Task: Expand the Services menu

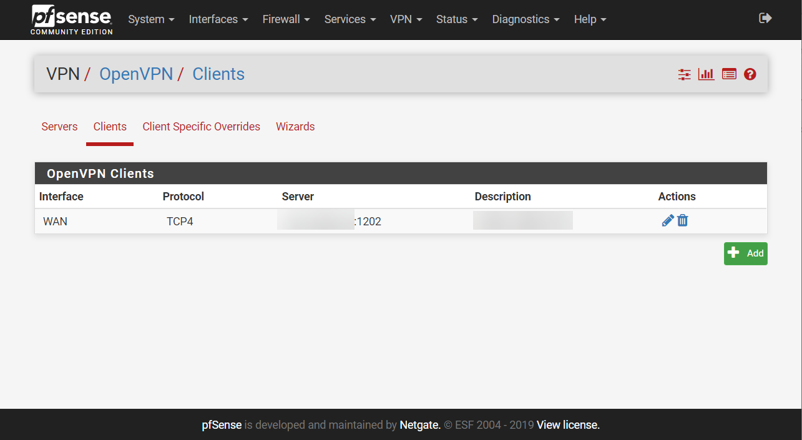Action: tap(350, 19)
